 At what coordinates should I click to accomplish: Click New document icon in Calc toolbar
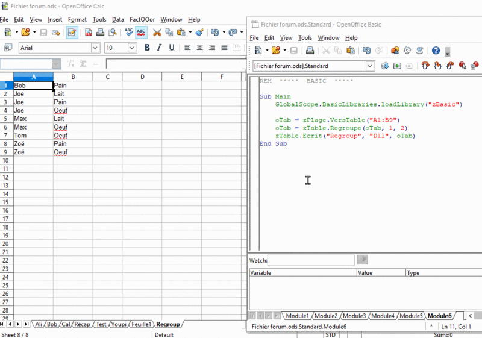point(8,32)
